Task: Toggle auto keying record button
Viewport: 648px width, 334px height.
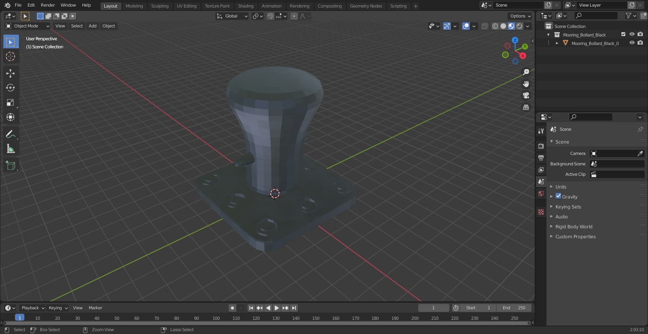Action: 232,308
